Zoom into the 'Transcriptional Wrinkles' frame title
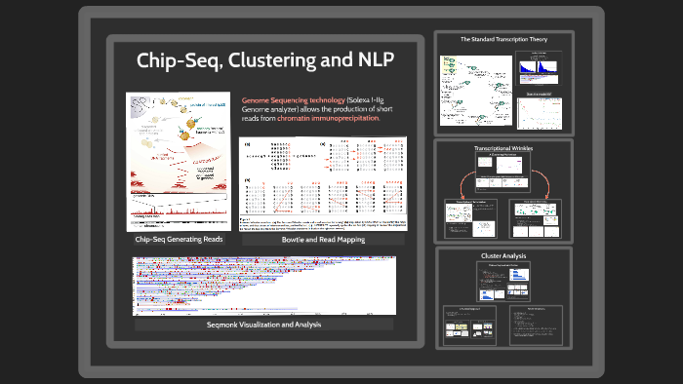 [503, 148]
